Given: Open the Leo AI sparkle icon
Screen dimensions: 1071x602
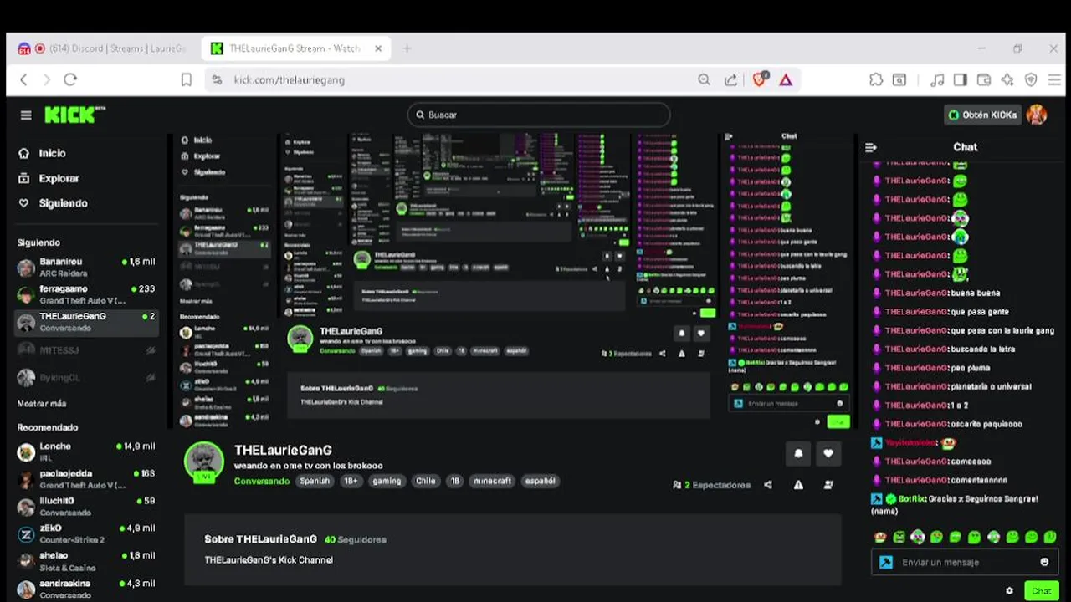Looking at the screenshot, I should [x=1007, y=79].
